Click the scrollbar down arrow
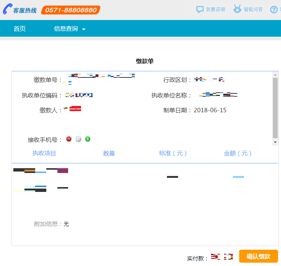 275,142
